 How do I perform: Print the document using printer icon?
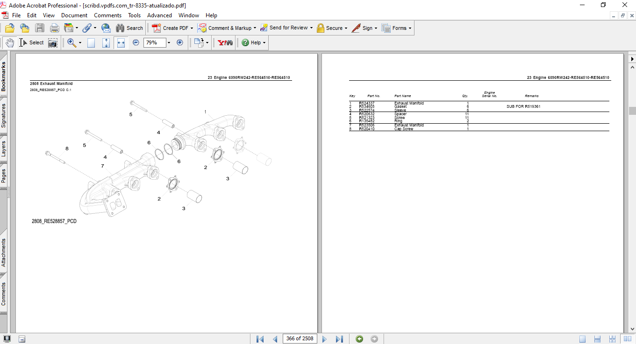(x=55, y=28)
